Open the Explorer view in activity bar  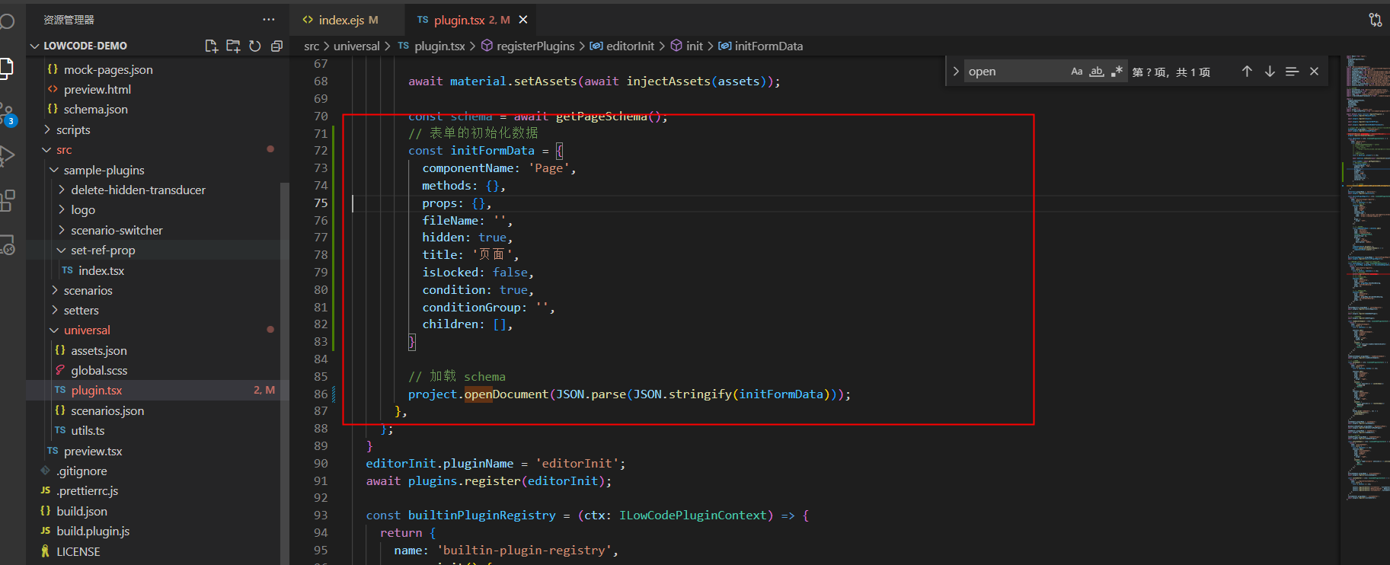pyautogui.click(x=6, y=69)
